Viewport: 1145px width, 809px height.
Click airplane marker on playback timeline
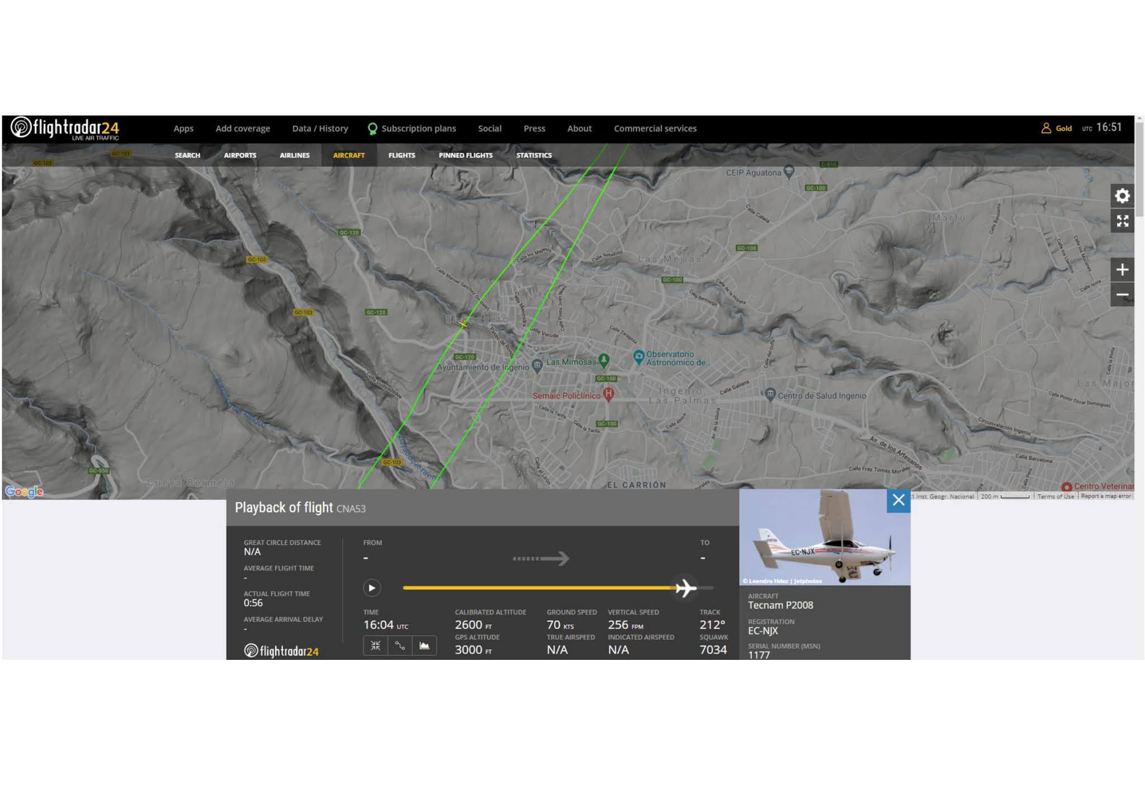[x=685, y=588]
